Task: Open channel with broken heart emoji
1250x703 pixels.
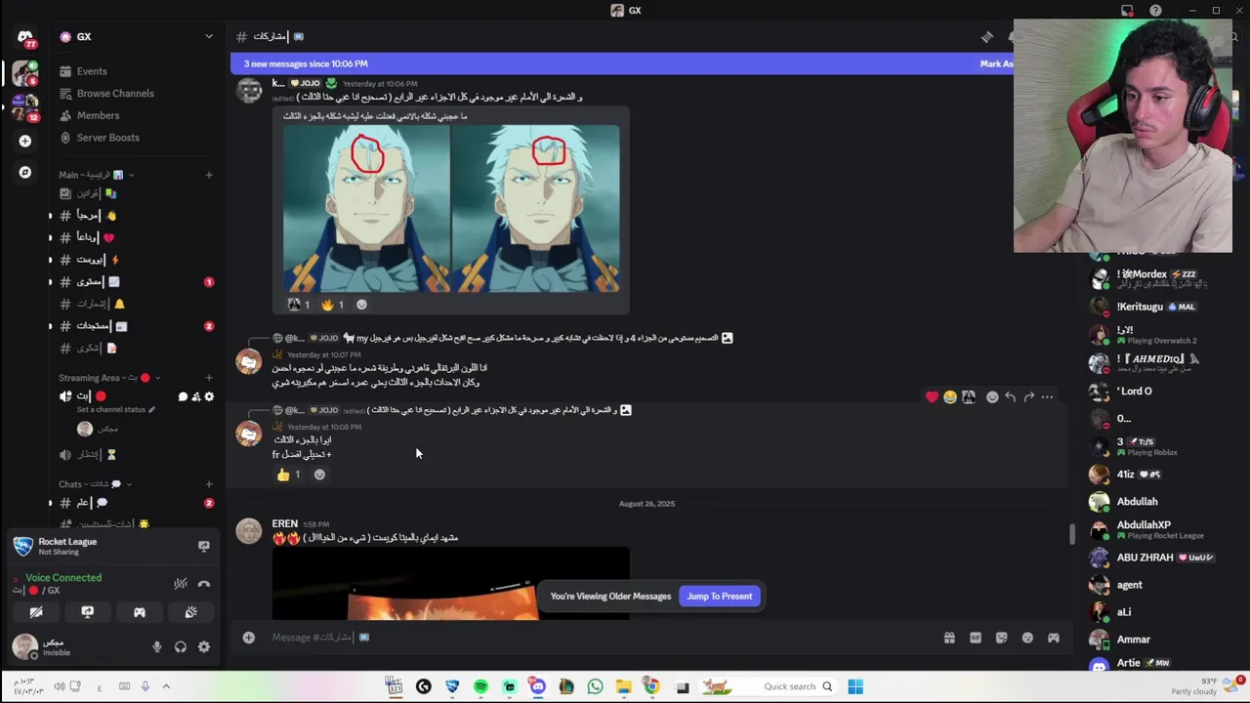Action: [136, 237]
